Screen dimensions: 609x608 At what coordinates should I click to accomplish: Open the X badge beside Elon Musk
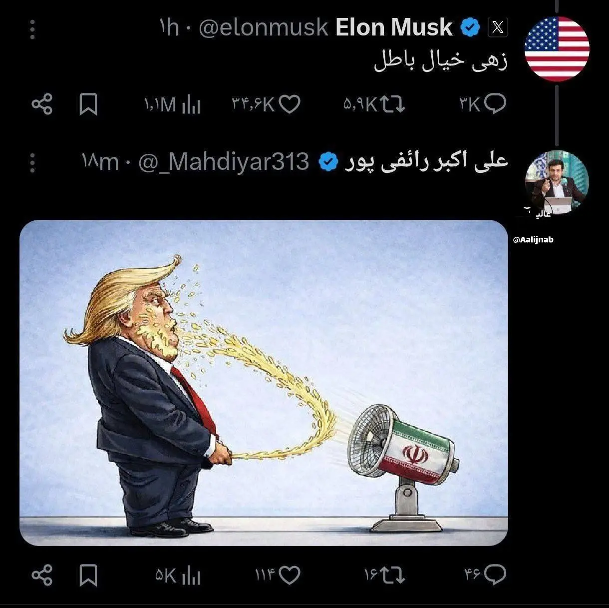pos(498,27)
